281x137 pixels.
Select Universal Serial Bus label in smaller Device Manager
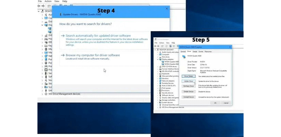pos(170,105)
